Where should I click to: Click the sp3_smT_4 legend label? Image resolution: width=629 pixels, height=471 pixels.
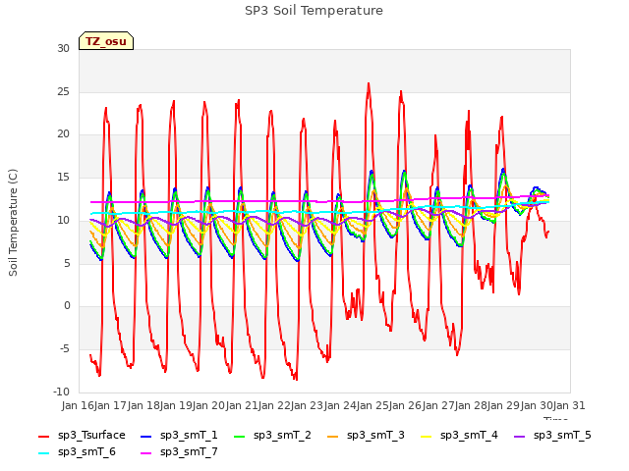tap(469, 436)
